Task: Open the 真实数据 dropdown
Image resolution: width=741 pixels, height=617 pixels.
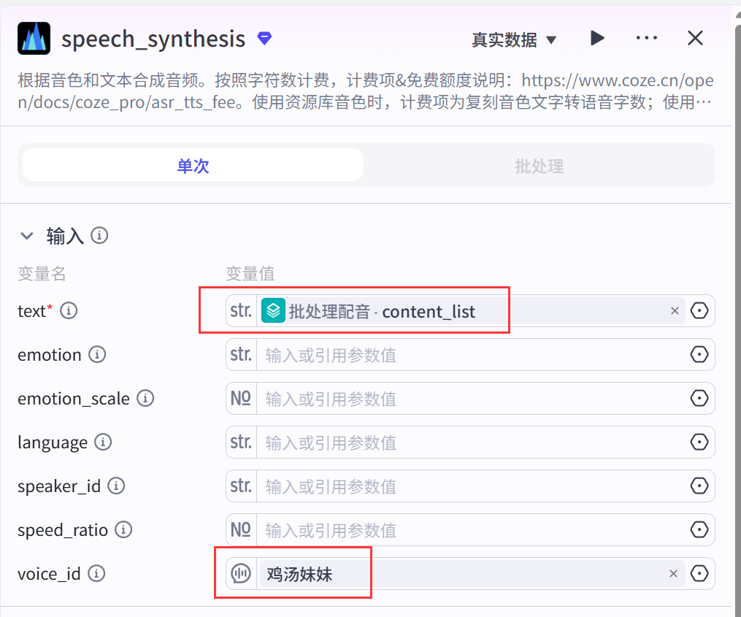Action: click(x=513, y=39)
